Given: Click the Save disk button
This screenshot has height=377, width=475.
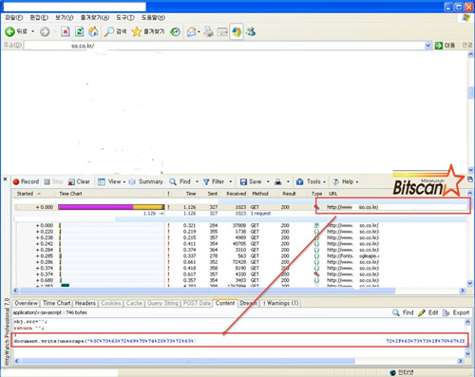Looking at the screenshot, I should tap(251, 181).
